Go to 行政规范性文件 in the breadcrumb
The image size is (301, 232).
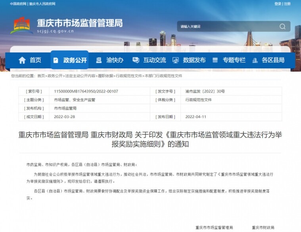(x=129, y=76)
